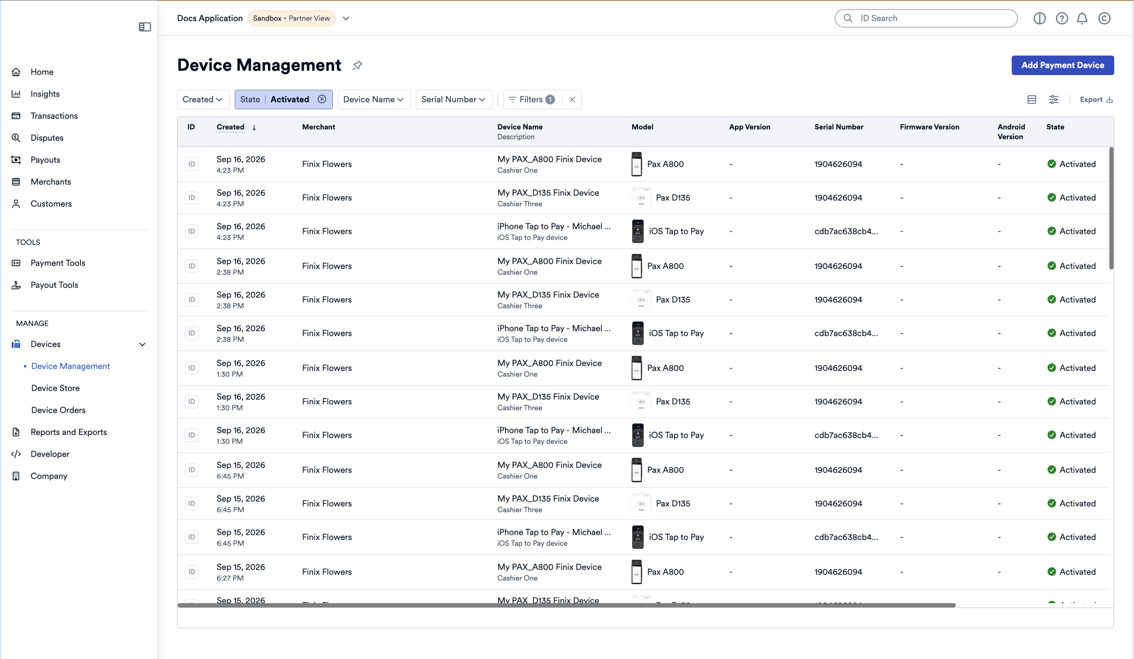1134x659 pixels.
Task: Open the Device Name filter dropdown
Action: [374, 99]
